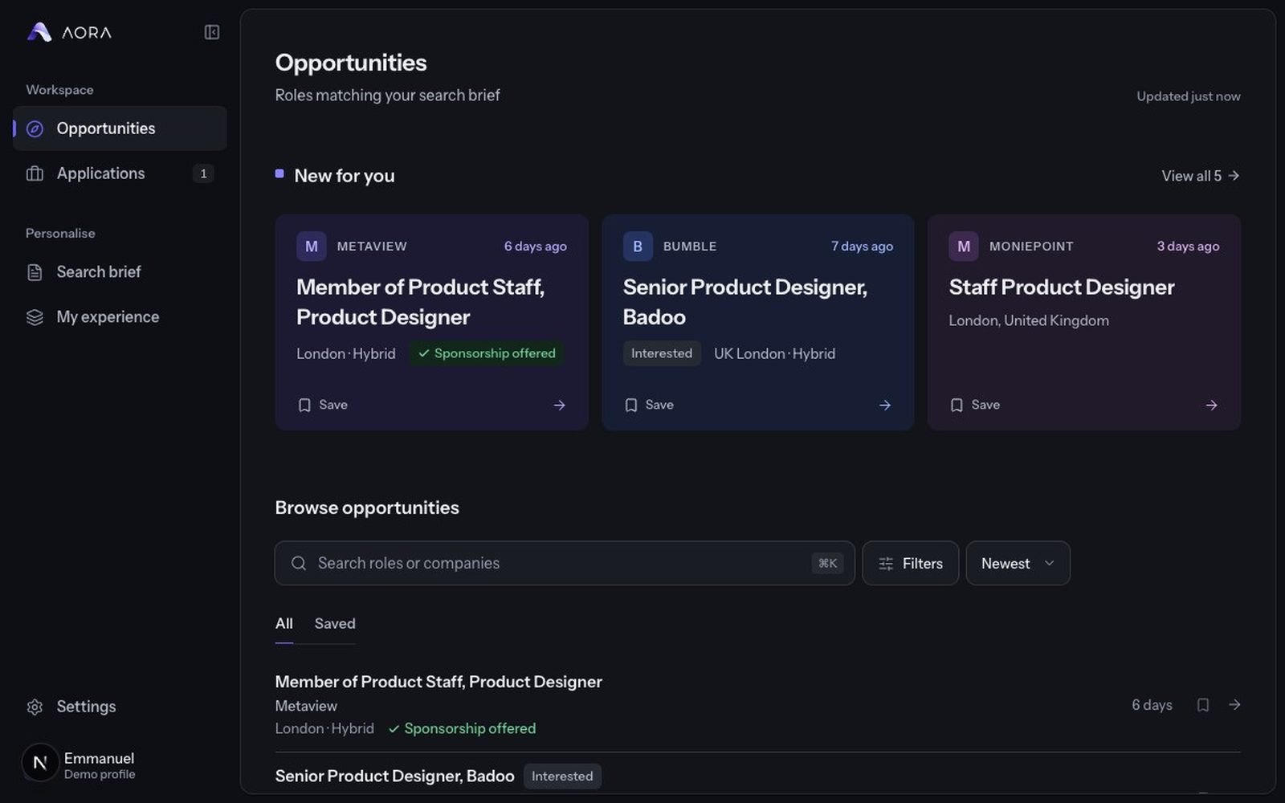Viewport: 1285px width, 803px height.
Task: Save the Moniepoint Staff Product Designer
Action: coord(975,405)
